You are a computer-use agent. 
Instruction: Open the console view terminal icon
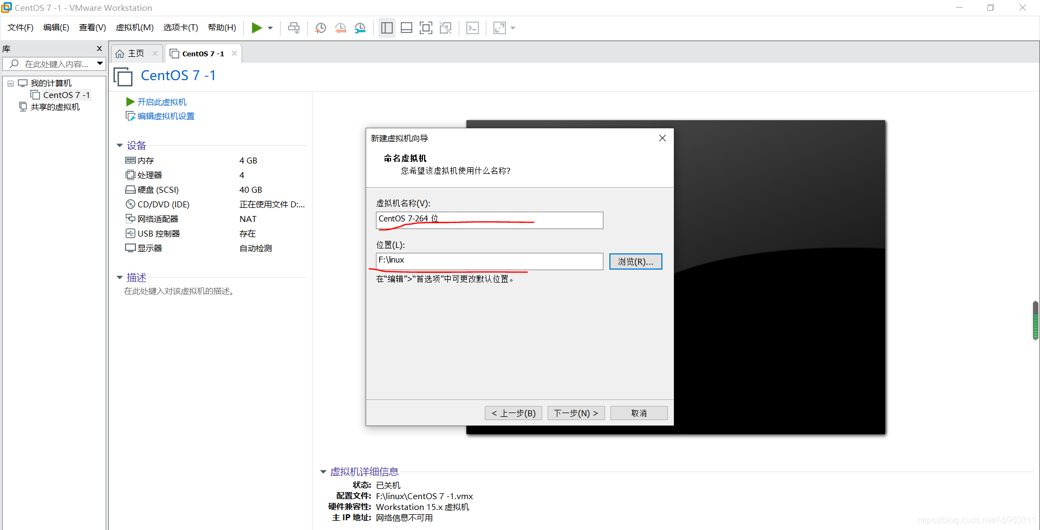[x=472, y=28]
